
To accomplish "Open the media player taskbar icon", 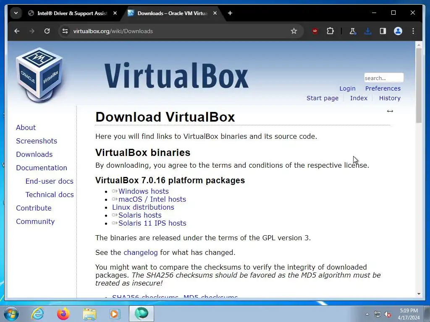I will tap(115, 314).
